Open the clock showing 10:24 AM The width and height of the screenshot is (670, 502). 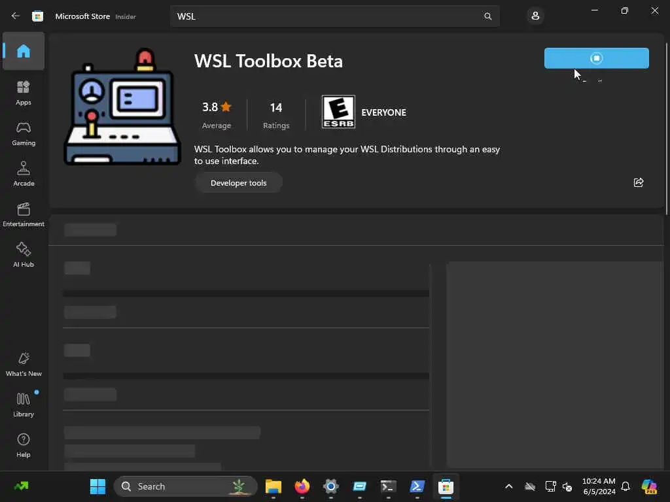(599, 486)
